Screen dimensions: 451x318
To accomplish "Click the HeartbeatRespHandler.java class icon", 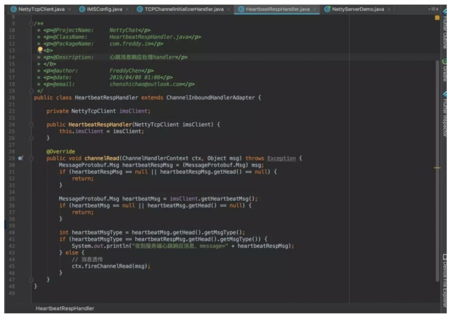I will 241,9.
